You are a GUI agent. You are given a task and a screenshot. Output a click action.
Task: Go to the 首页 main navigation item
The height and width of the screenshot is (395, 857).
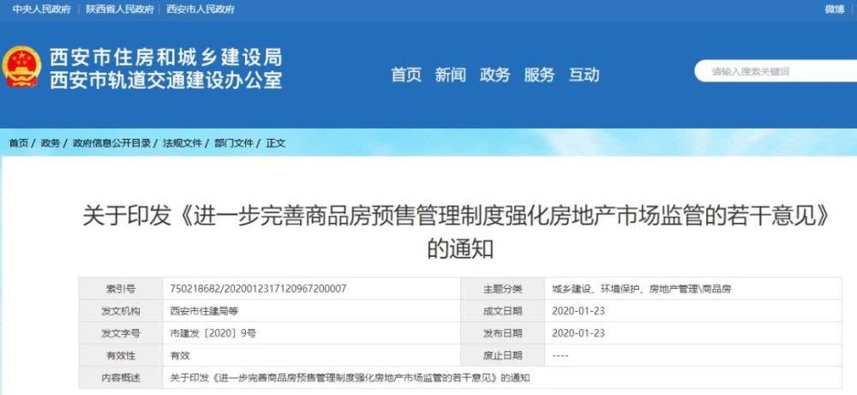406,75
